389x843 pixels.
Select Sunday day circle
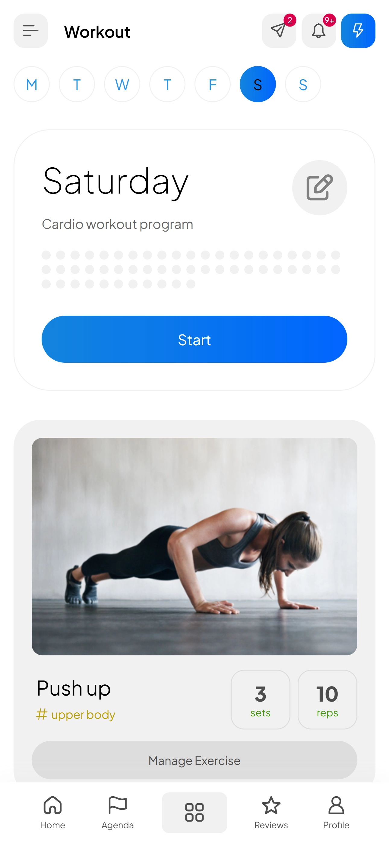pos(303,84)
